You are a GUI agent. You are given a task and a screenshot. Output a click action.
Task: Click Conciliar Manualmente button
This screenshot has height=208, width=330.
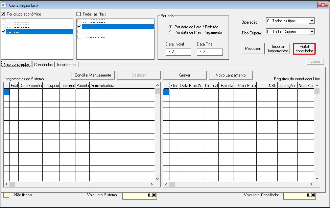[x=93, y=75]
